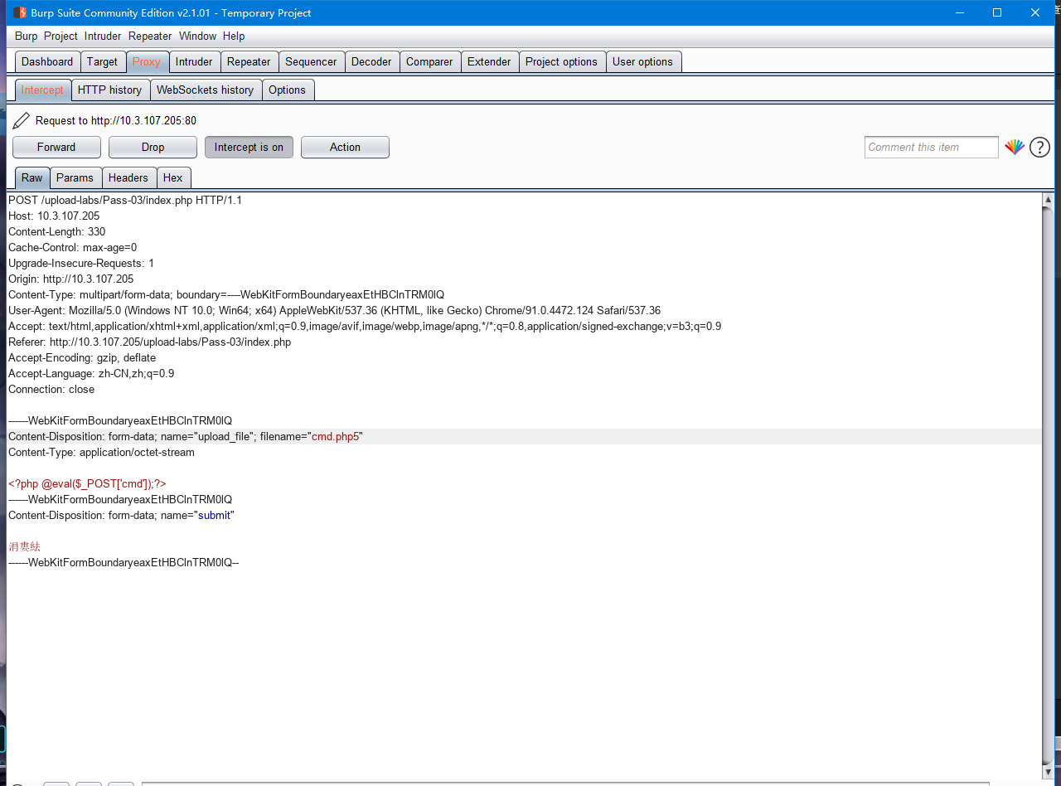Switch to the Repeater tool tab

point(249,61)
